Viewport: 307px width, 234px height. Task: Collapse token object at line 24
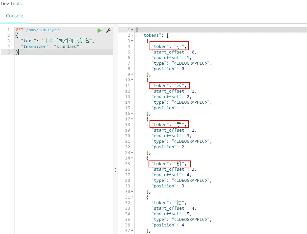click(x=132, y=158)
